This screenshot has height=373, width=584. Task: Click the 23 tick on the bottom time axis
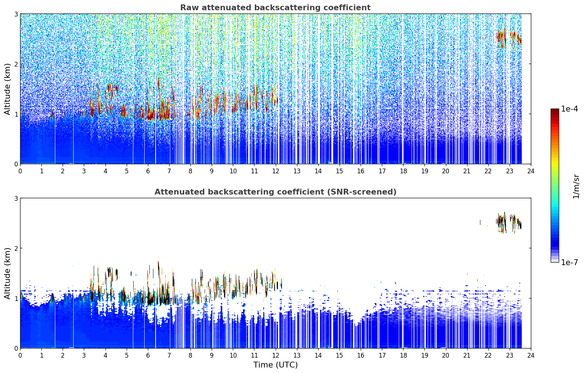(x=509, y=355)
